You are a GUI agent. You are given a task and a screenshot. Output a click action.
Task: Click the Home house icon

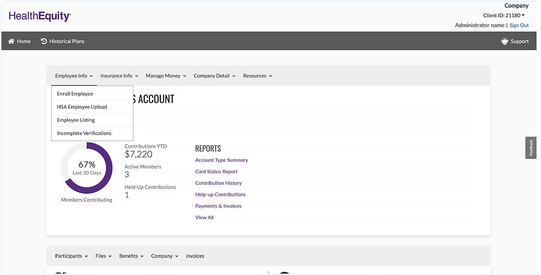[12, 42]
